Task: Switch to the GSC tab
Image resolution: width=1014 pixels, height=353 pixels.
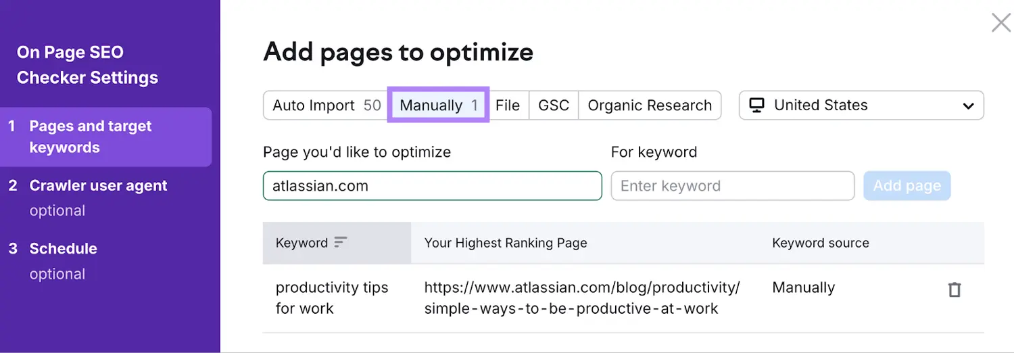Action: click(553, 105)
